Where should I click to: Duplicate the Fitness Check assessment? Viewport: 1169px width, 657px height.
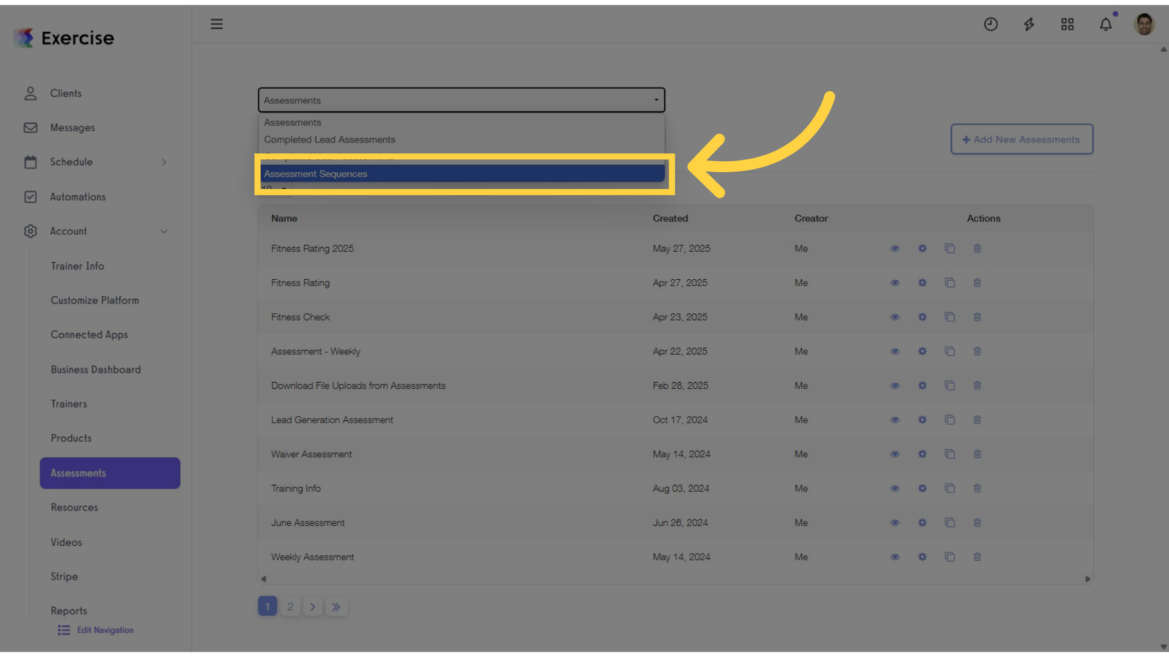coord(950,317)
